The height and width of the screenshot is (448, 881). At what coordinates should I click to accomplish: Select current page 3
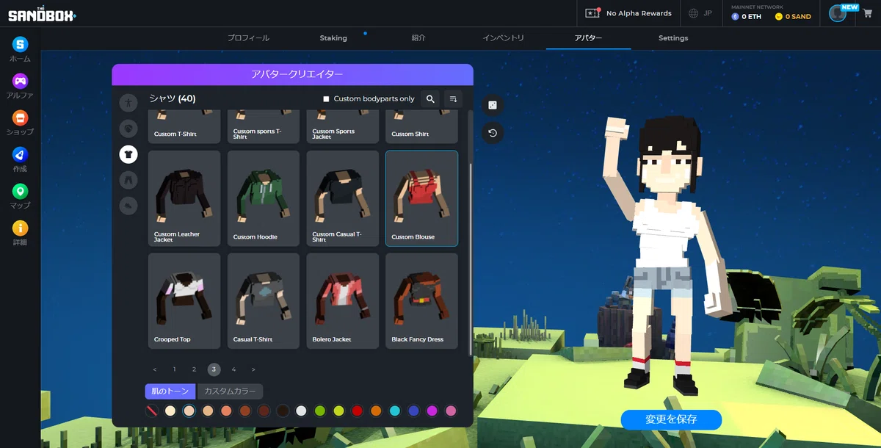coord(214,369)
